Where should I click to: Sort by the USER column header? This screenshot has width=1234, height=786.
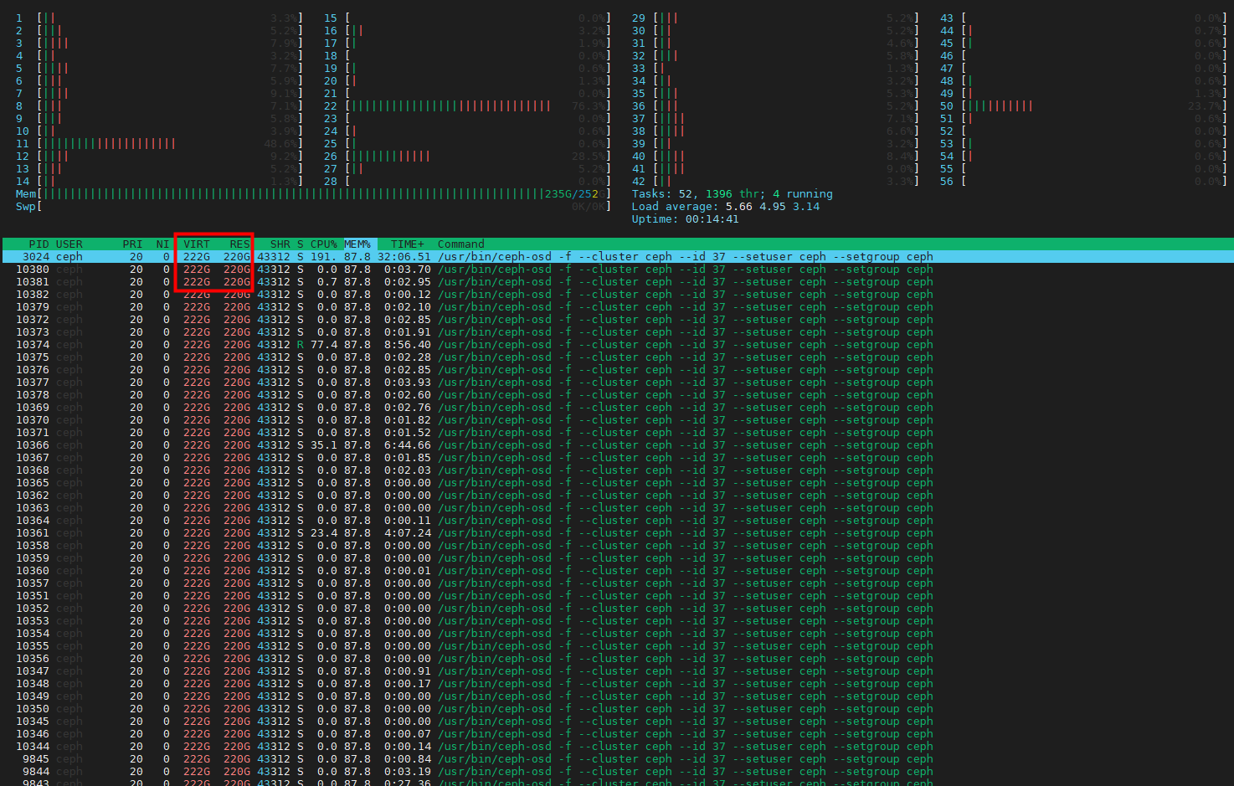pos(69,244)
